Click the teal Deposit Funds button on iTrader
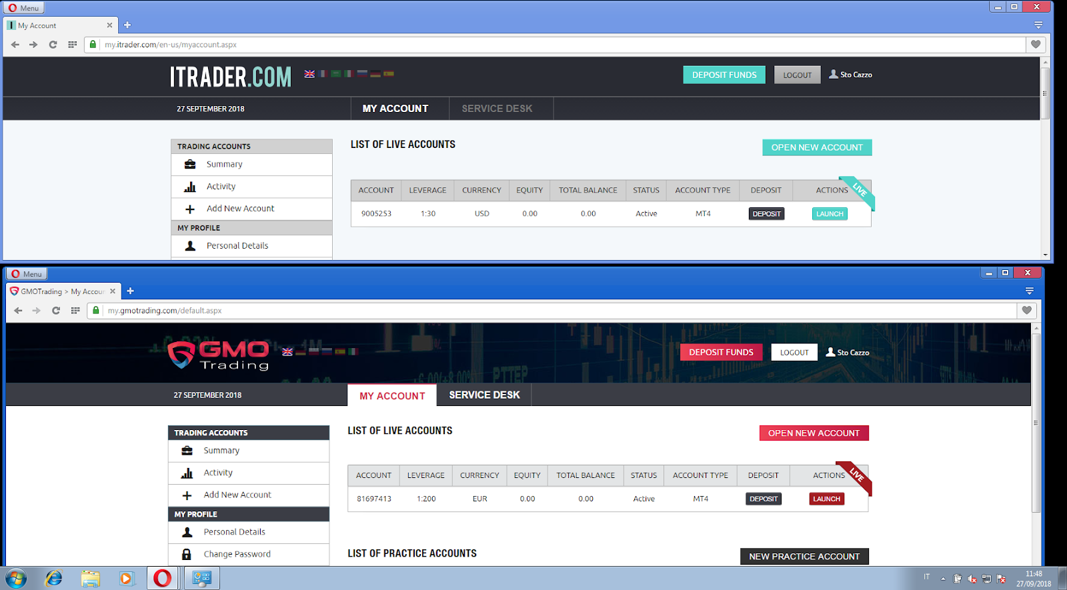The height and width of the screenshot is (590, 1067). pyautogui.click(x=724, y=75)
